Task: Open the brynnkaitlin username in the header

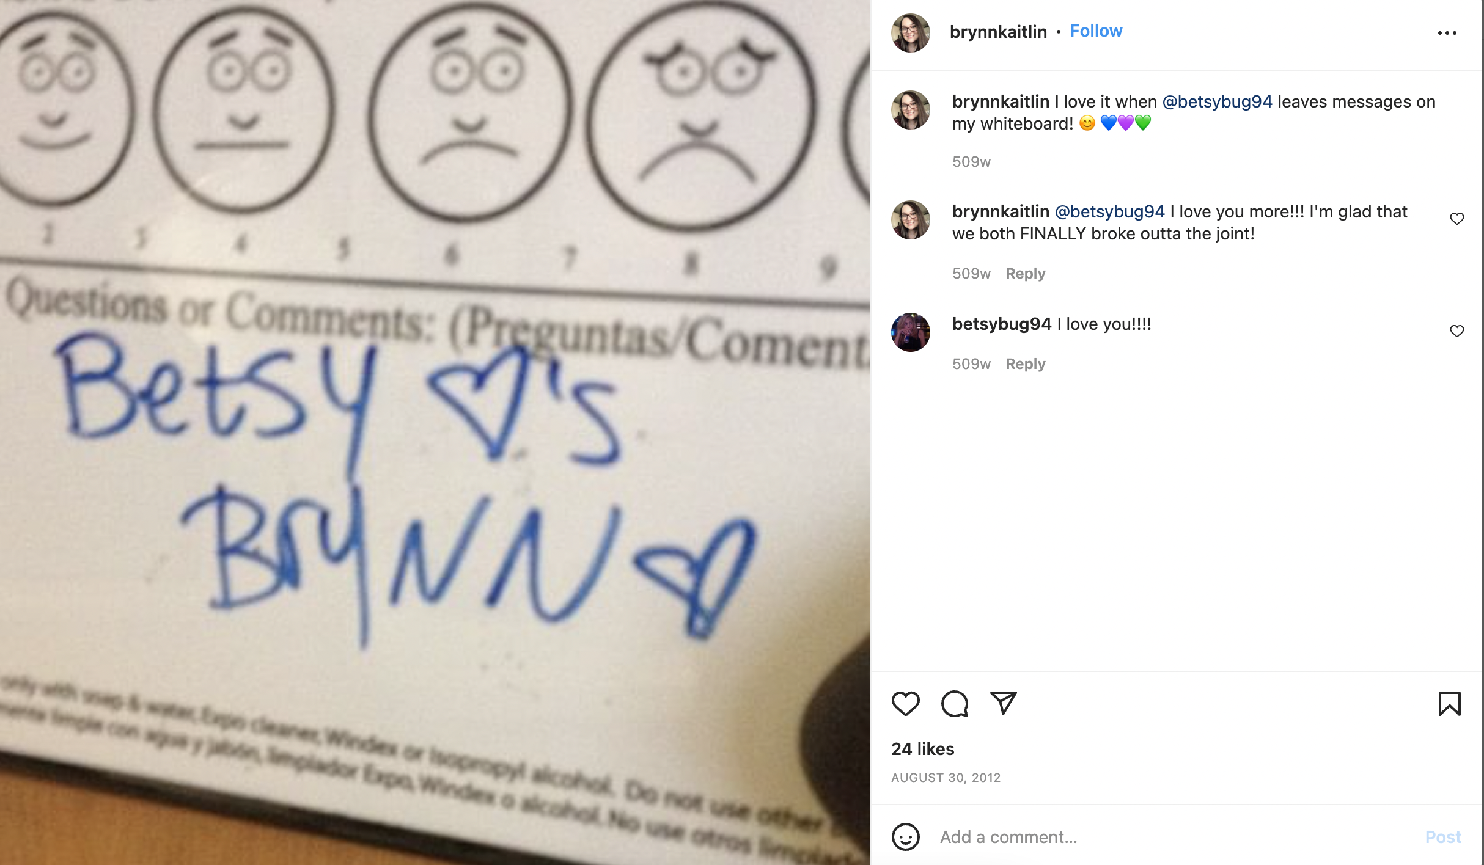Action: tap(998, 32)
